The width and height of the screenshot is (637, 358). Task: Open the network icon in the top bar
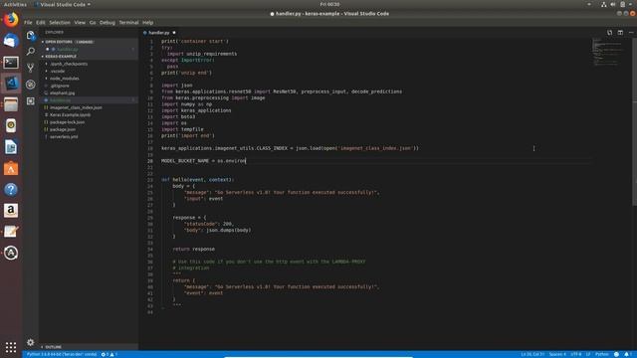click(604, 4)
